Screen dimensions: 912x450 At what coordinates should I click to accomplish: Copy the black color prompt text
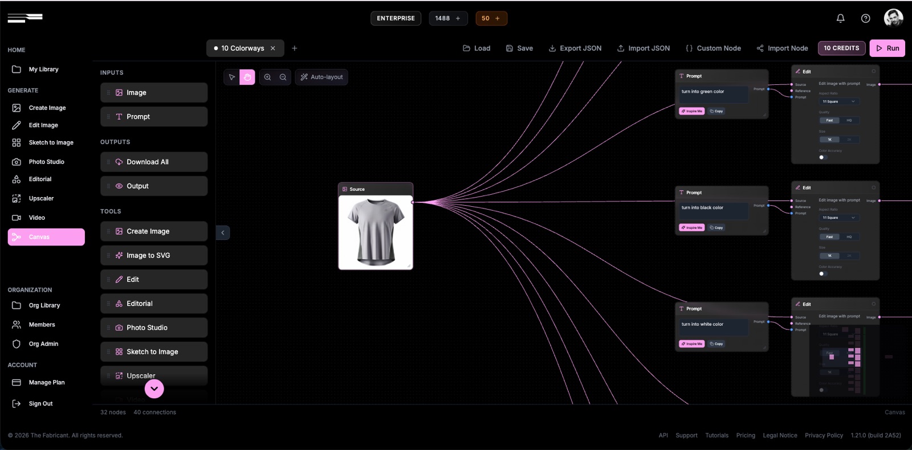coord(716,228)
